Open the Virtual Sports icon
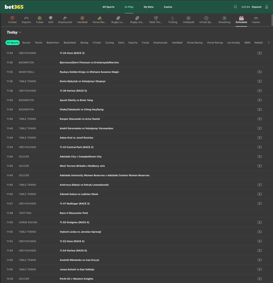Screen dimensions: 273x283 point(206,18)
